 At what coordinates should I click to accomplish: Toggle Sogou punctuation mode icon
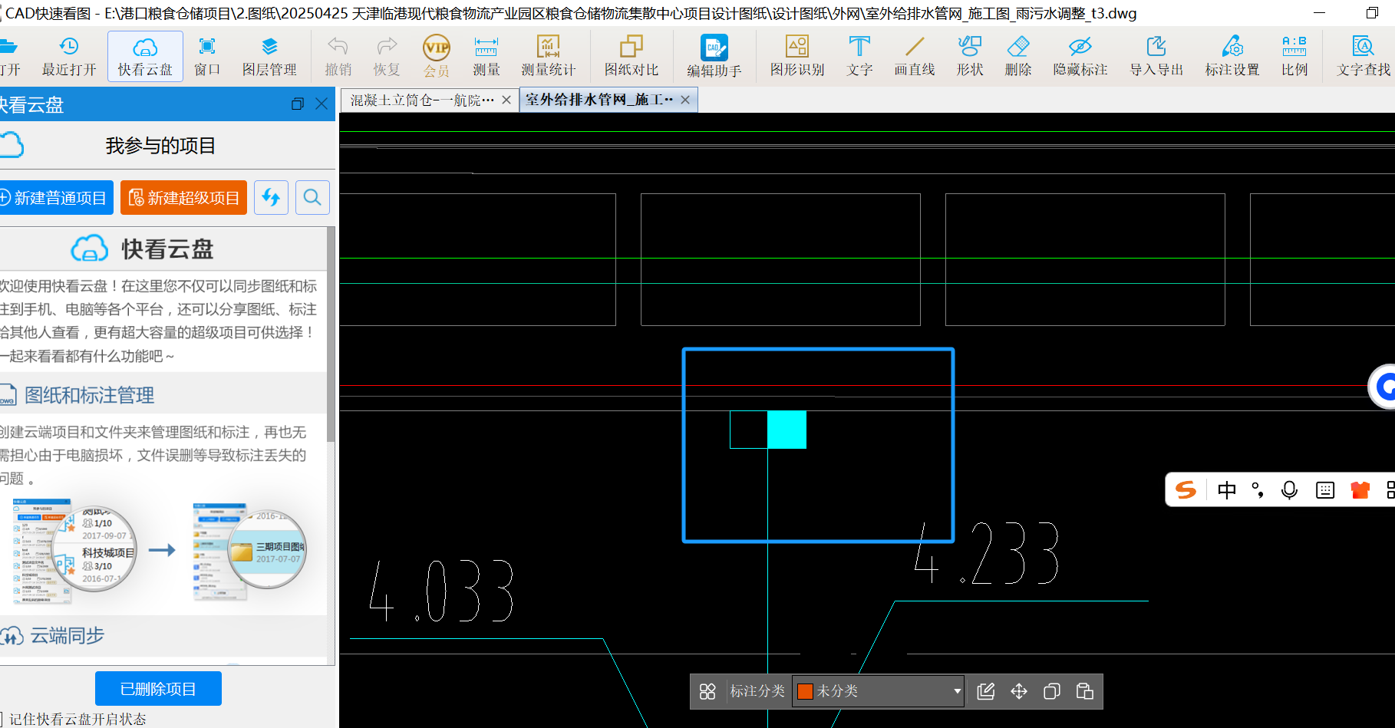pos(1258,490)
